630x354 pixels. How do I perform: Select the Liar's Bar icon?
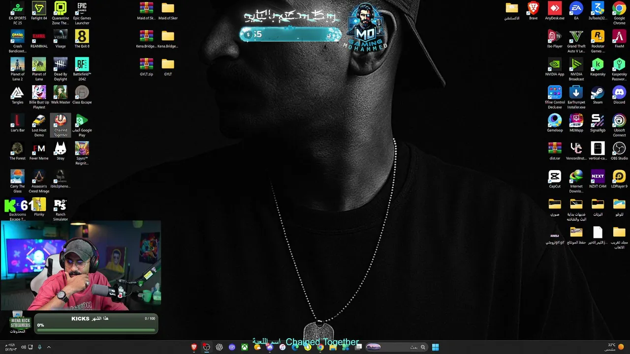tap(18, 123)
